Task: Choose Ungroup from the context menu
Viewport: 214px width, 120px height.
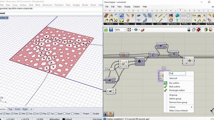Action: [173, 95]
